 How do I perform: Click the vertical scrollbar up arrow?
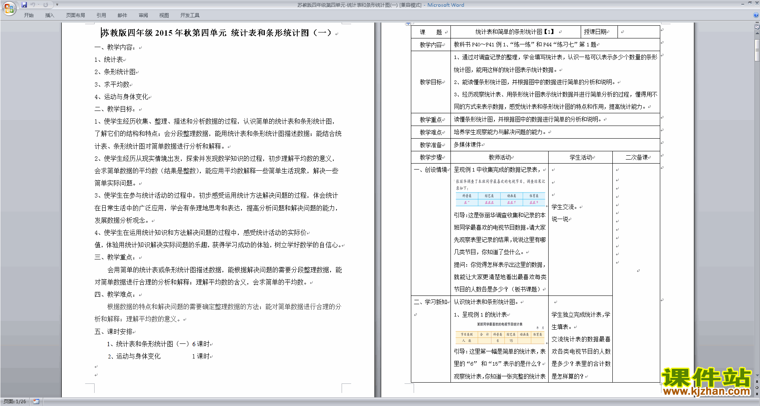[x=757, y=34]
